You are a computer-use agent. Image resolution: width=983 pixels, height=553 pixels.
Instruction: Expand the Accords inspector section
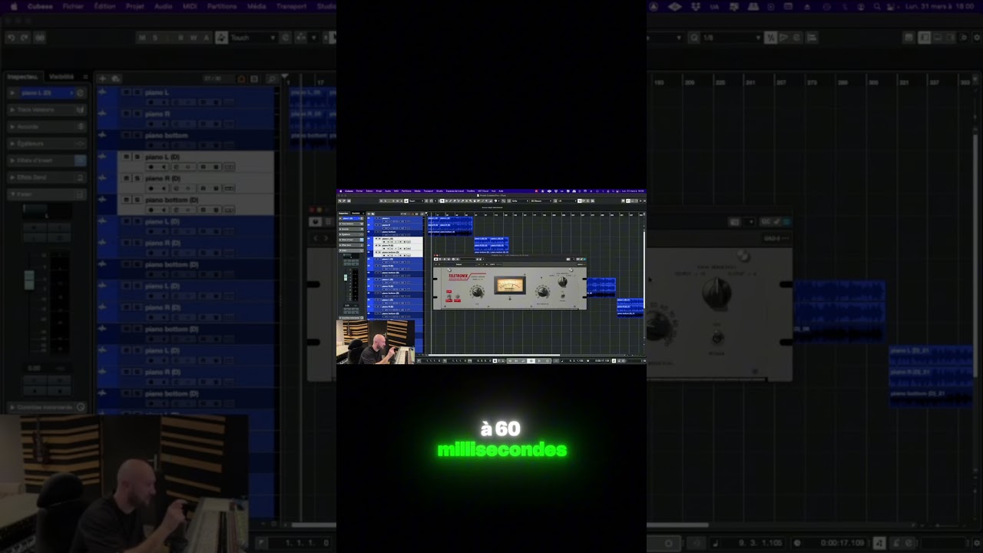point(47,127)
